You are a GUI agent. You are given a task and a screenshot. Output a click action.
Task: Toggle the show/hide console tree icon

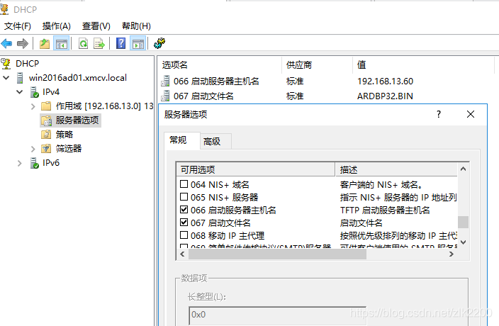click(62, 43)
